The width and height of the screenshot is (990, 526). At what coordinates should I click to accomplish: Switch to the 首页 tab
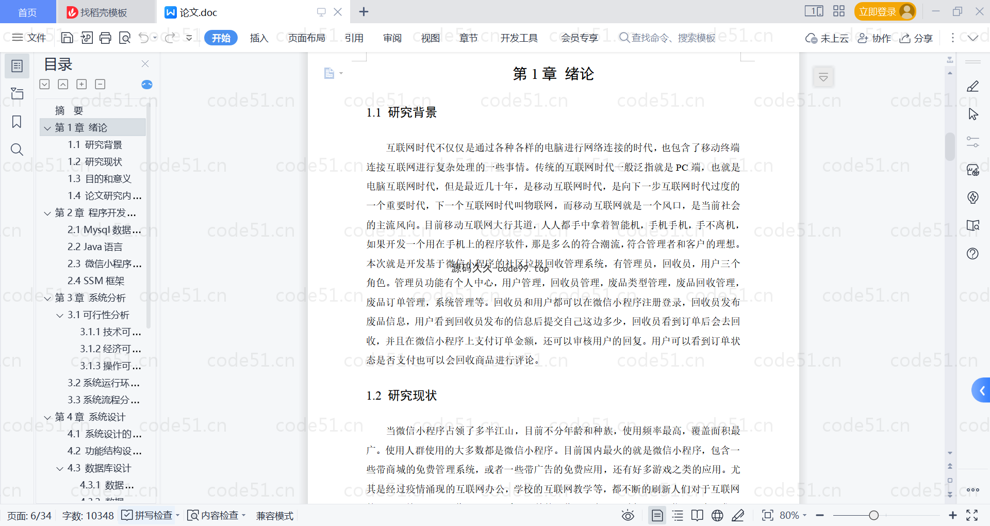coord(27,12)
